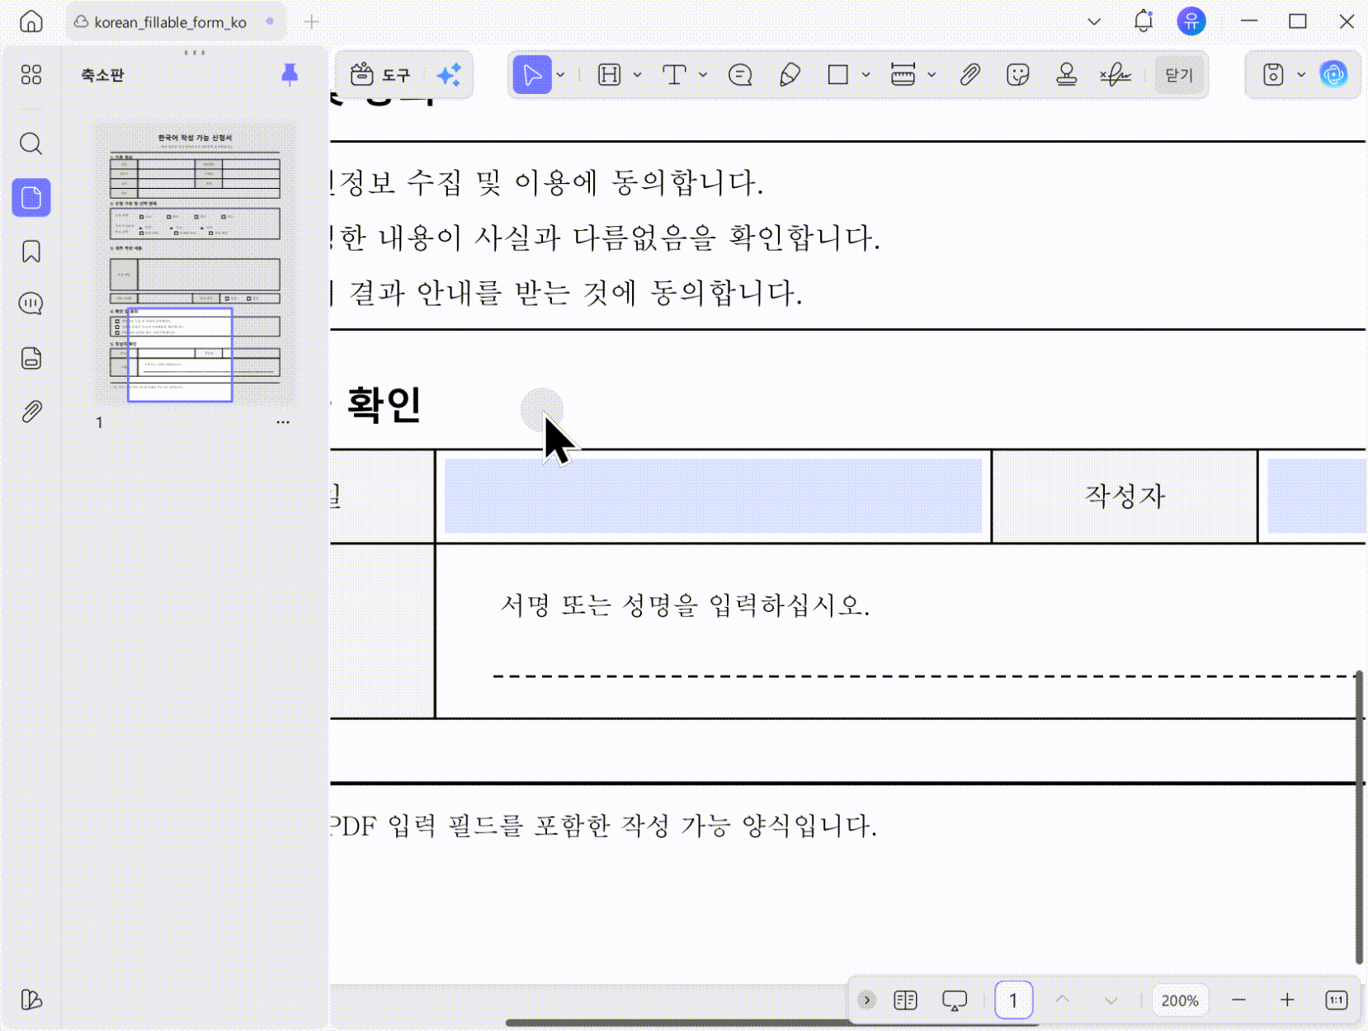Select the stamp tool
The height and width of the screenshot is (1031, 1368).
click(1067, 75)
